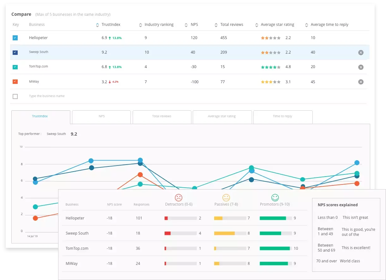Uncheck the MiWay checkbox
The image size is (386, 280).
tap(15, 81)
